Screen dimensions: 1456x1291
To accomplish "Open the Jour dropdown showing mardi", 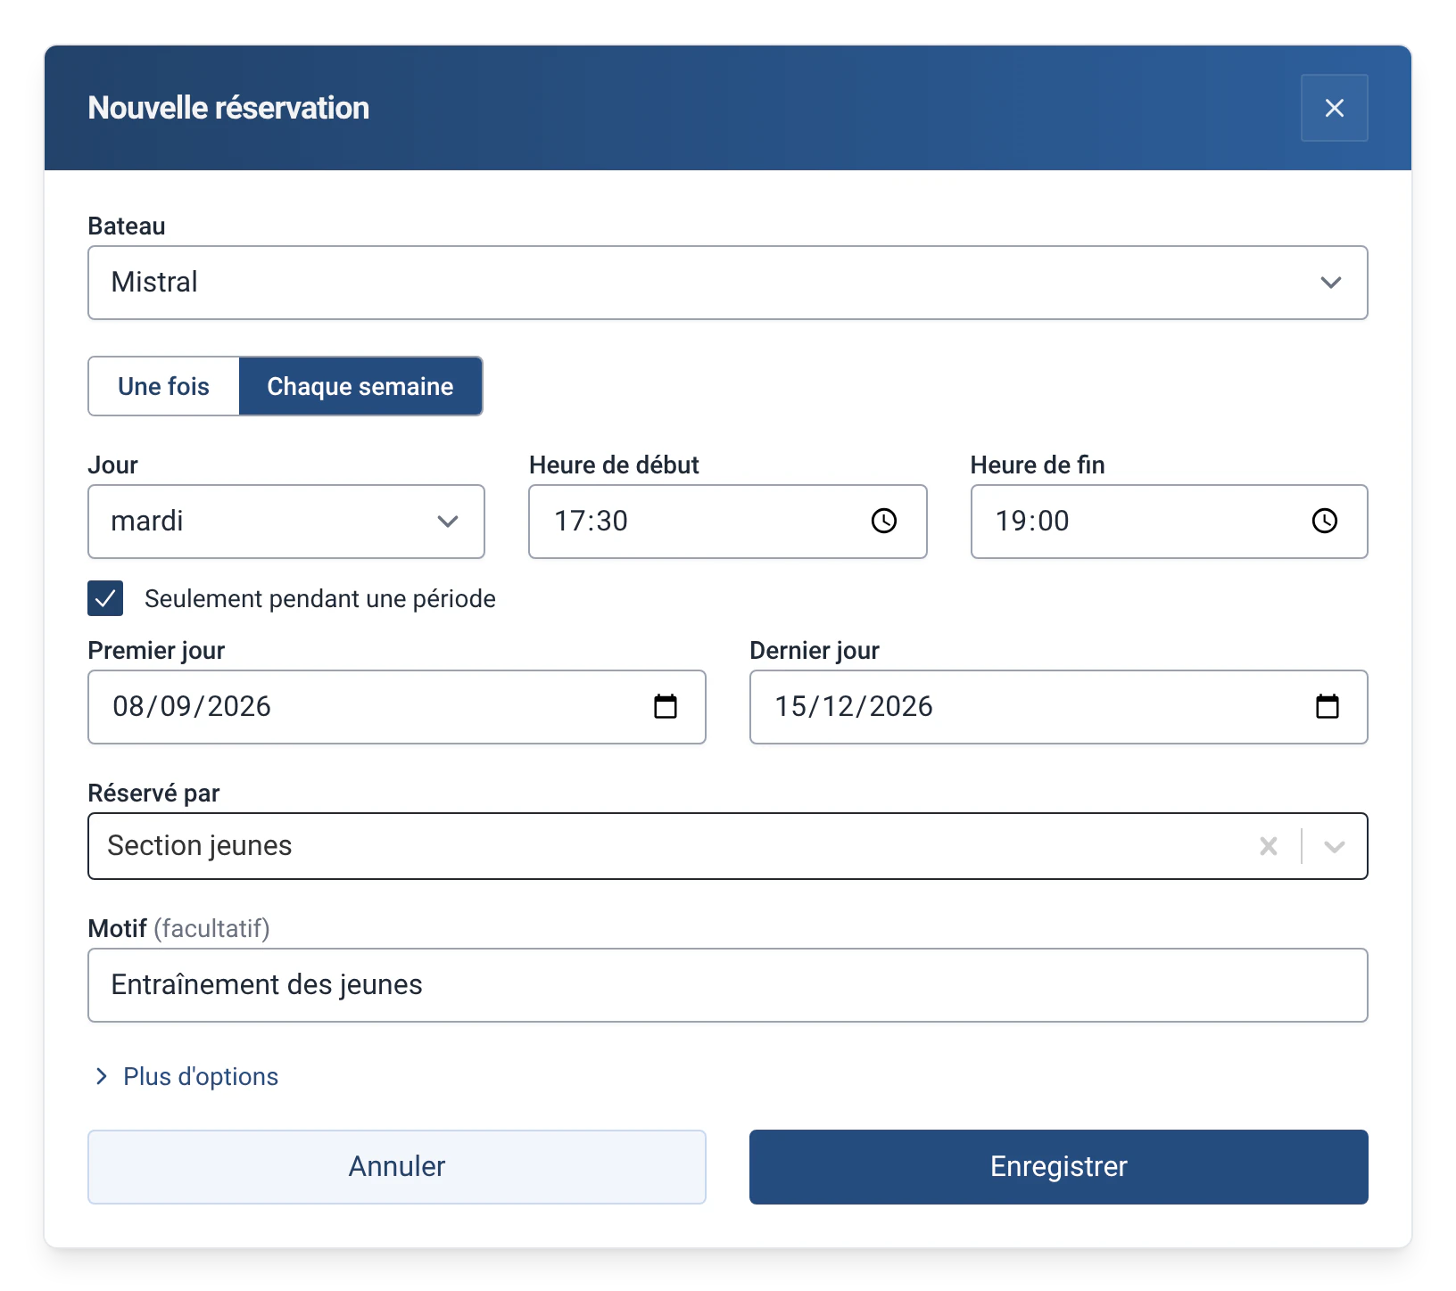I will pos(285,522).
